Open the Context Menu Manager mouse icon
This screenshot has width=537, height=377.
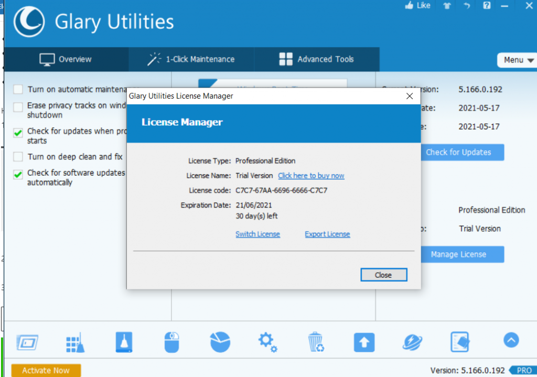[x=171, y=342]
